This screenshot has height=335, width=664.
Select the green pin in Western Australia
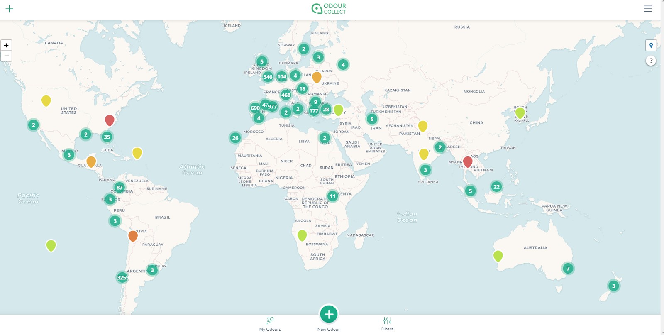pos(498,256)
